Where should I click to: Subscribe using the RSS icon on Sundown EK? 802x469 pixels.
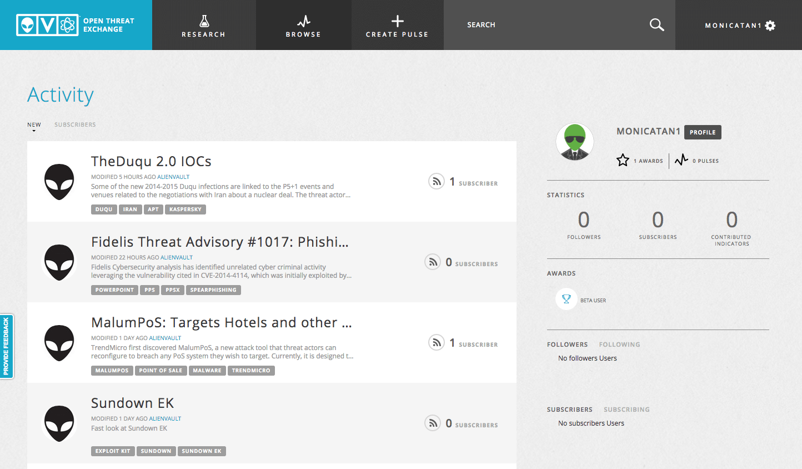click(x=433, y=423)
